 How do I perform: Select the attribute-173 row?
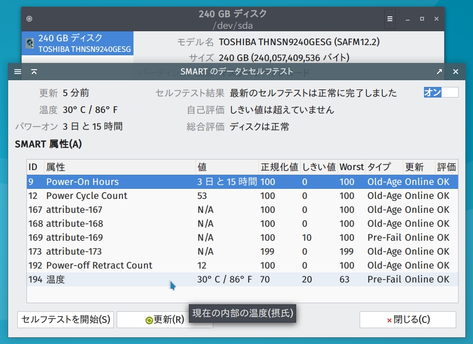pyautogui.click(x=242, y=251)
